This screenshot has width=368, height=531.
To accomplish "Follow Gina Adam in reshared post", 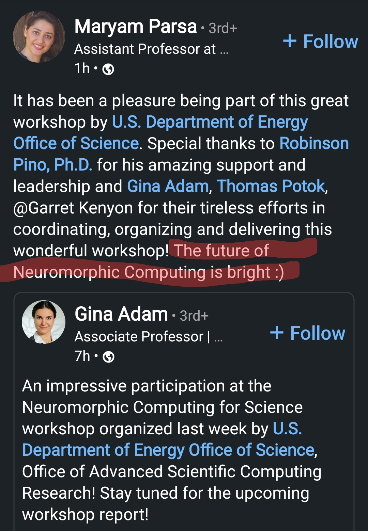I will point(307,333).
